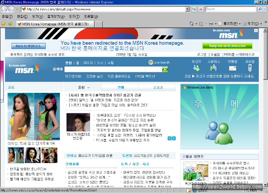268x194 pixels.
Task: Click Keep me on kr.msn.com button
Action: tap(227, 46)
